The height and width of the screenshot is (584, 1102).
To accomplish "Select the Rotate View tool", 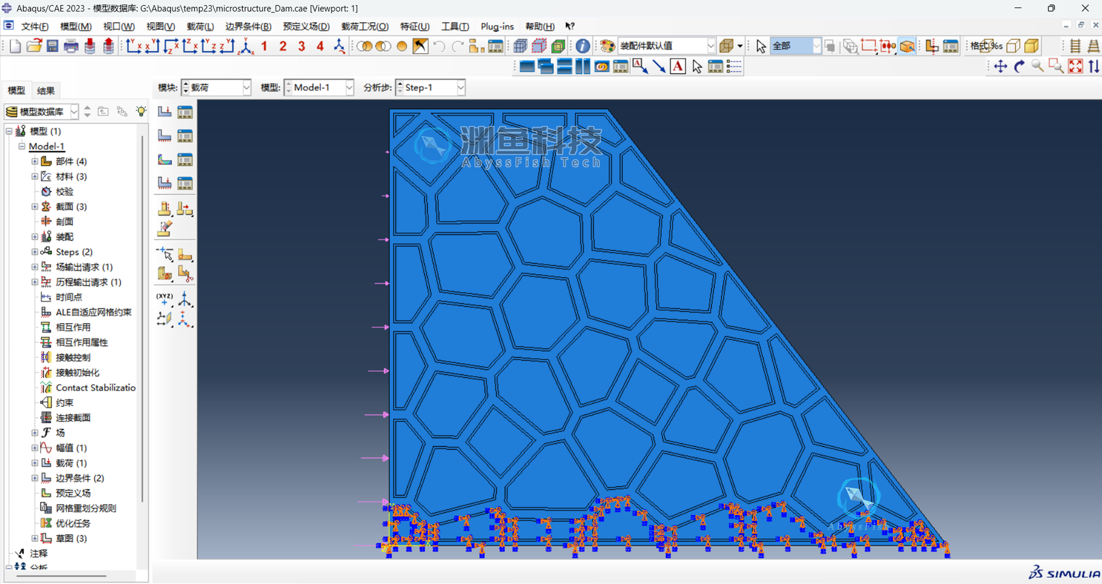I will (1019, 67).
